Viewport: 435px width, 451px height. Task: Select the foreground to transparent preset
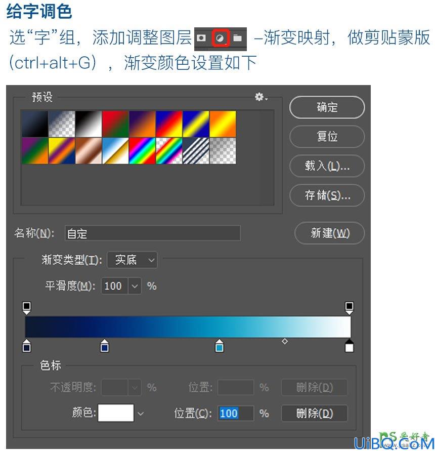tap(62, 124)
